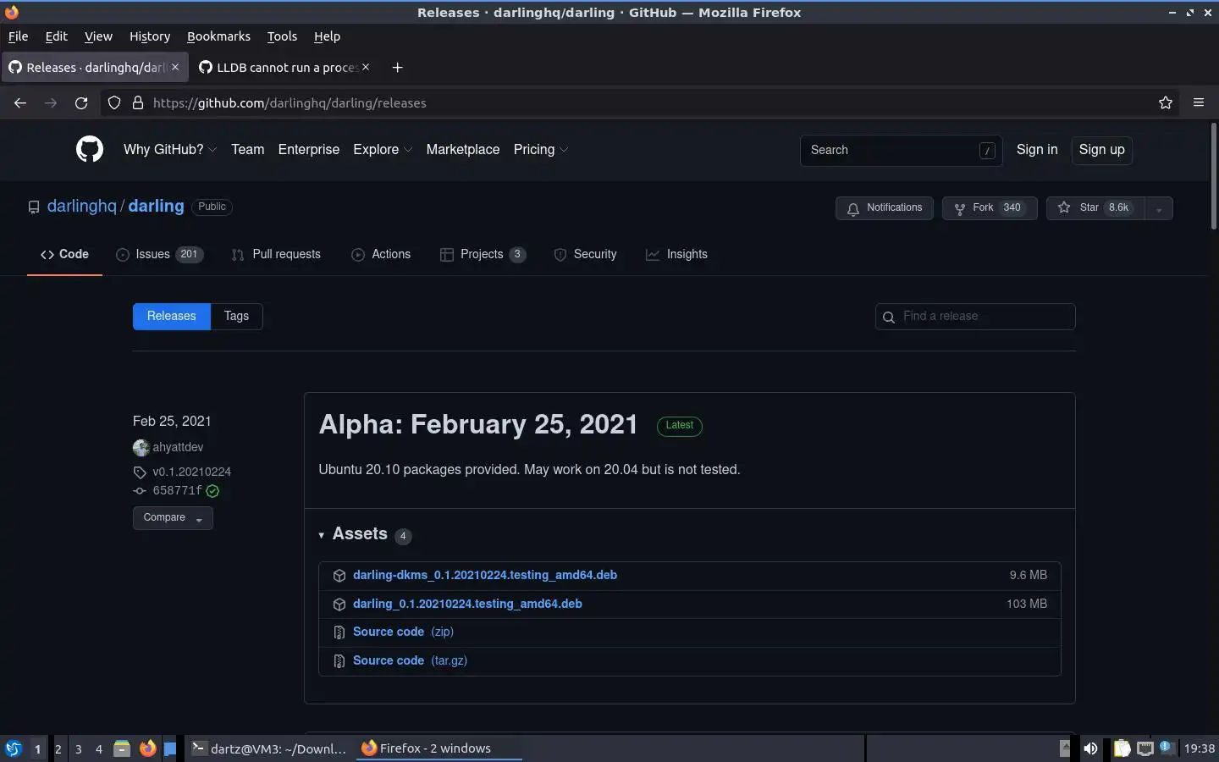Click the show desktop taskbar icon
The height and width of the screenshot is (762, 1219).
(x=170, y=748)
